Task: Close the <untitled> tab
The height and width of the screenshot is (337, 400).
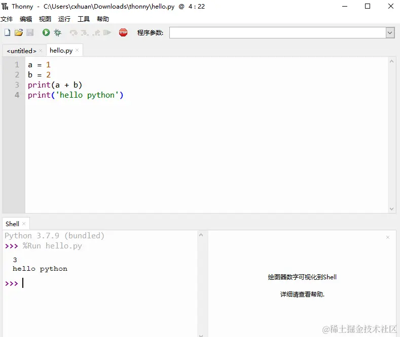Action: tap(41, 51)
